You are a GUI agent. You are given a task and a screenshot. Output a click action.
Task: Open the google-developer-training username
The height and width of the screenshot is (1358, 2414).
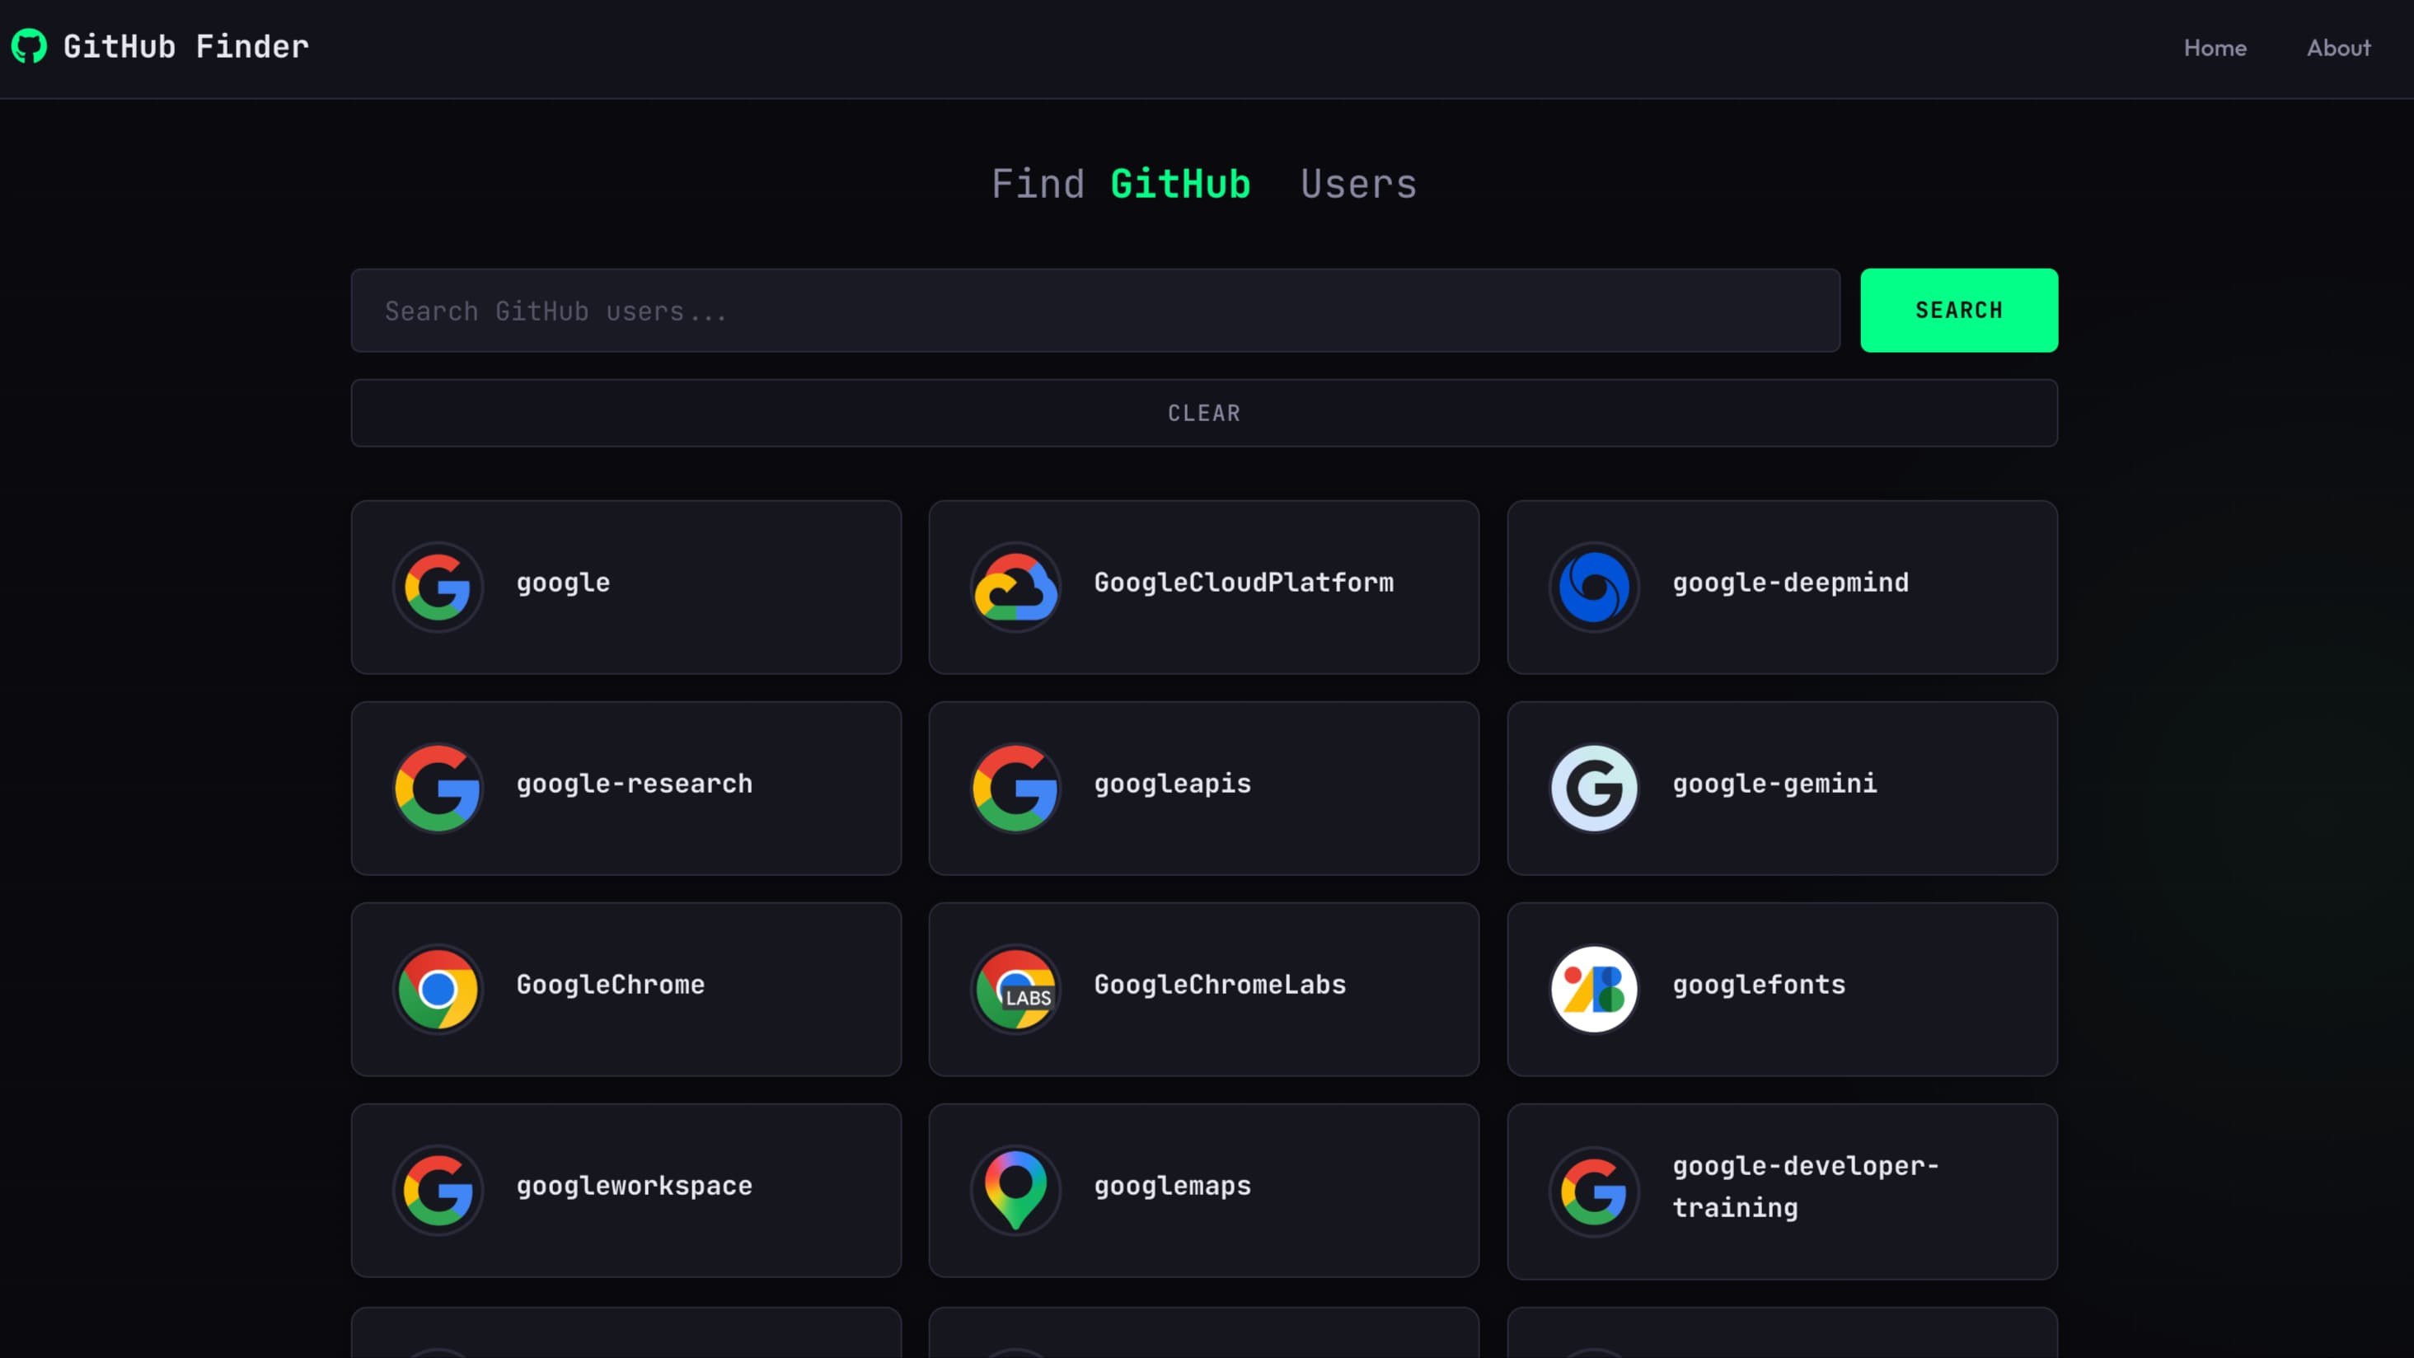click(1806, 1187)
